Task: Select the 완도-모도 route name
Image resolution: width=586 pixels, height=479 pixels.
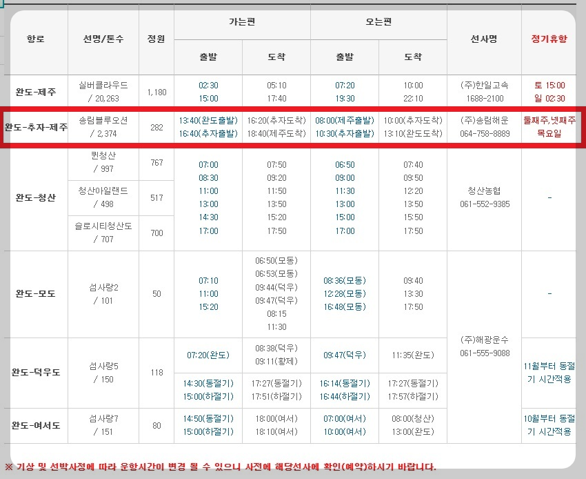Action: point(35,294)
